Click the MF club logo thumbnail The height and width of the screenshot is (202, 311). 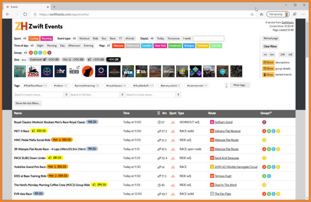[155, 71]
